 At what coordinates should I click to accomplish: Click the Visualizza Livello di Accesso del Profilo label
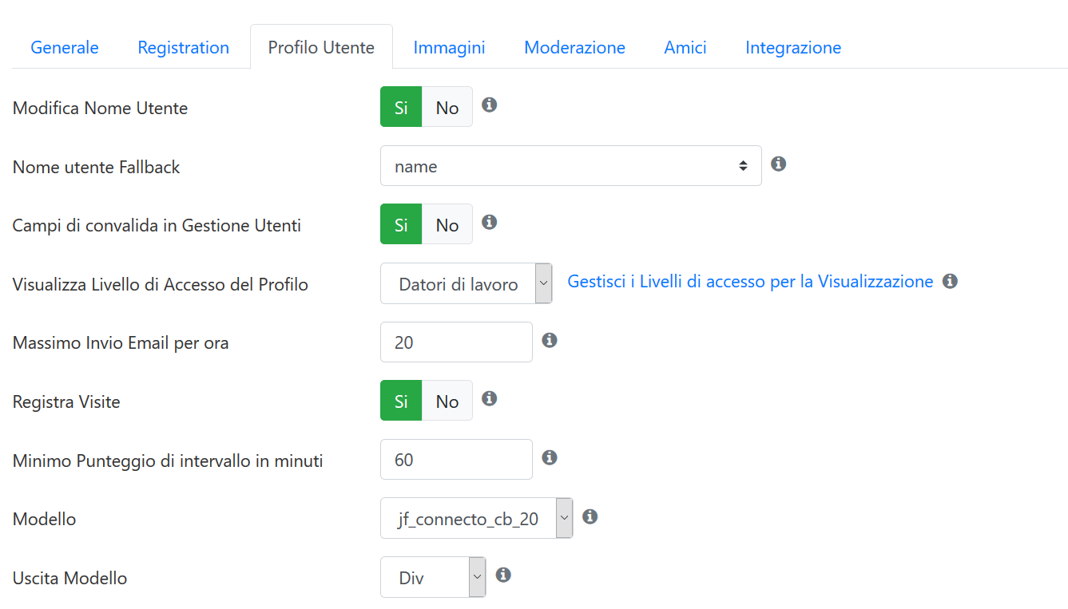[x=161, y=284]
